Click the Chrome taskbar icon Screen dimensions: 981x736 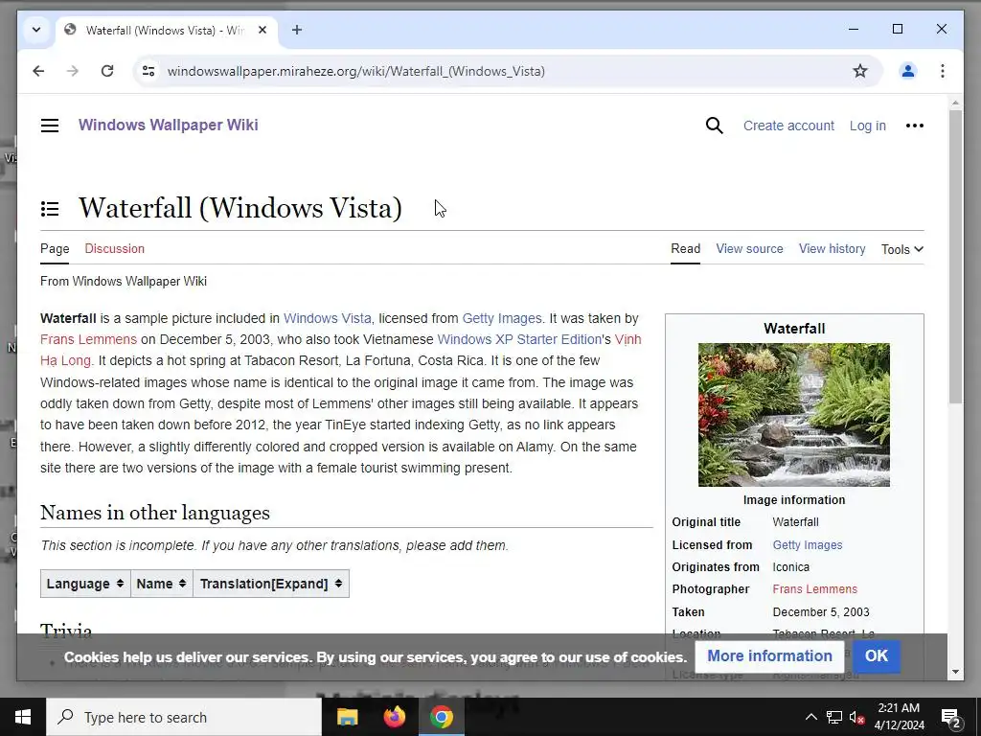(441, 717)
